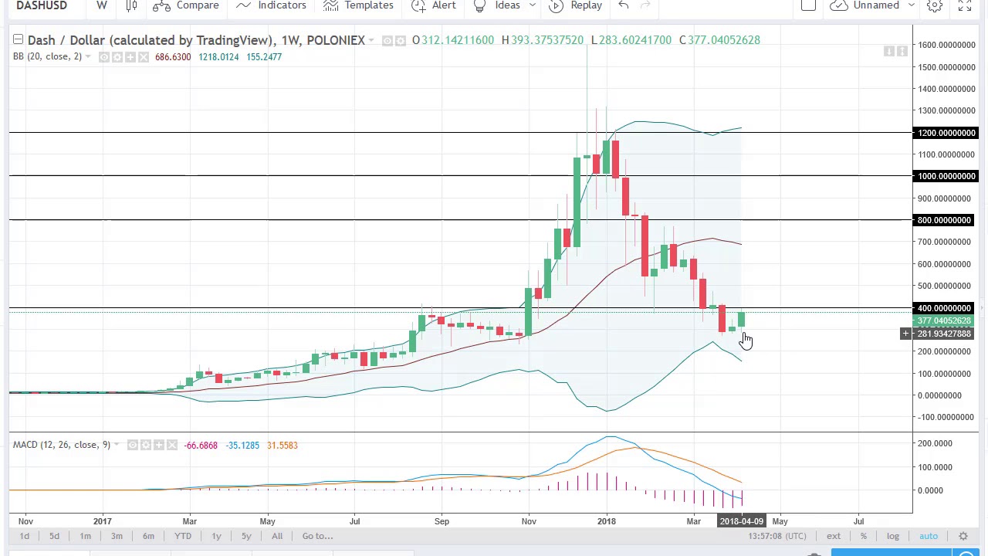
Task: Click the plus icon next to BB indicator
Action: point(130,57)
